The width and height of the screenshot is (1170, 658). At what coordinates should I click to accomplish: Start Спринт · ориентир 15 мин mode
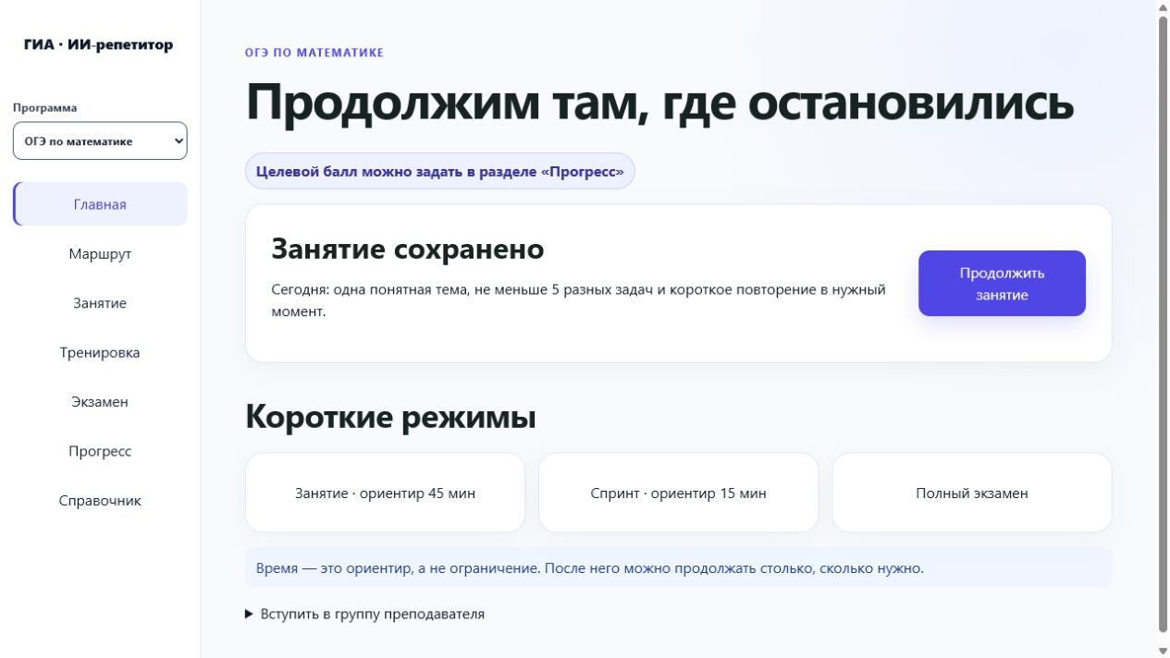(679, 493)
